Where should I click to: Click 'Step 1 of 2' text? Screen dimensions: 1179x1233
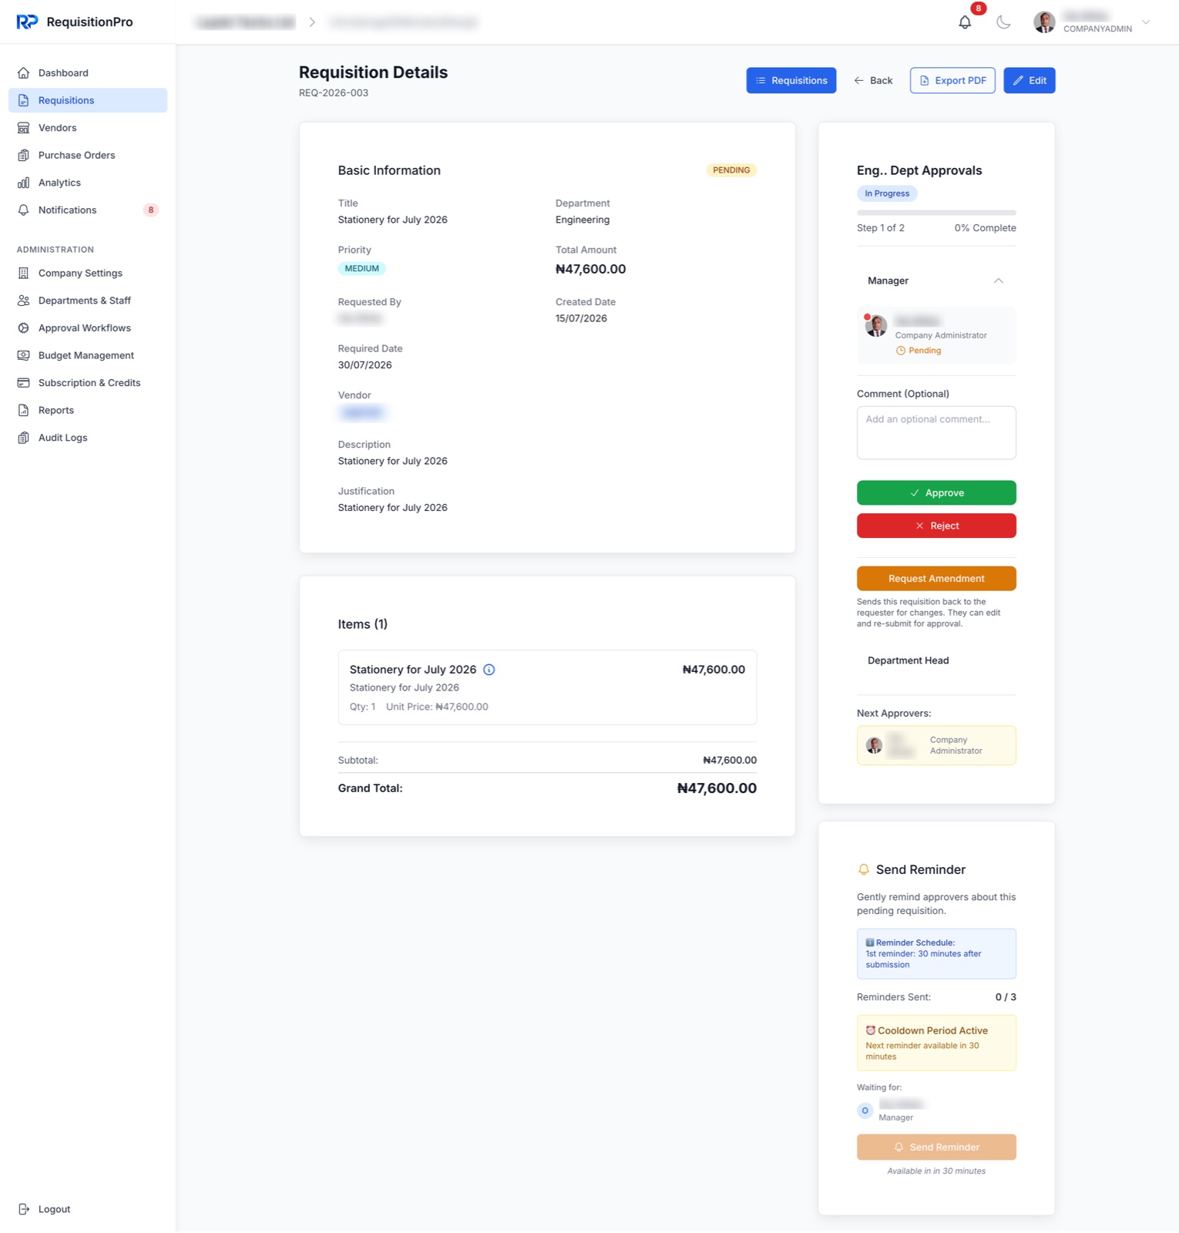881,228
